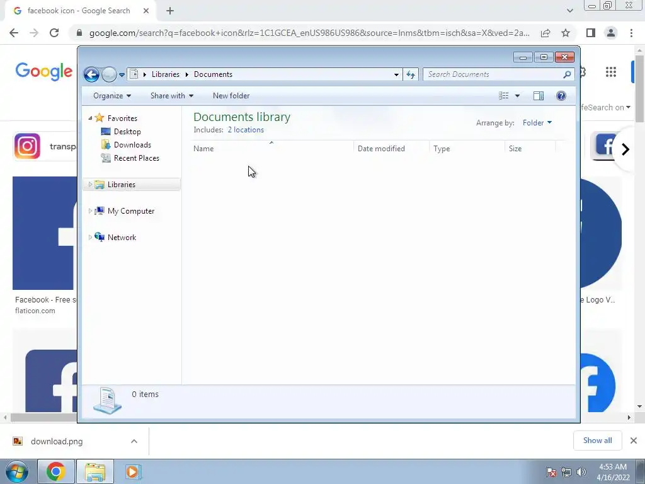The width and height of the screenshot is (645, 484).
Task: Go back in the Explorer window
Action: tap(91, 74)
